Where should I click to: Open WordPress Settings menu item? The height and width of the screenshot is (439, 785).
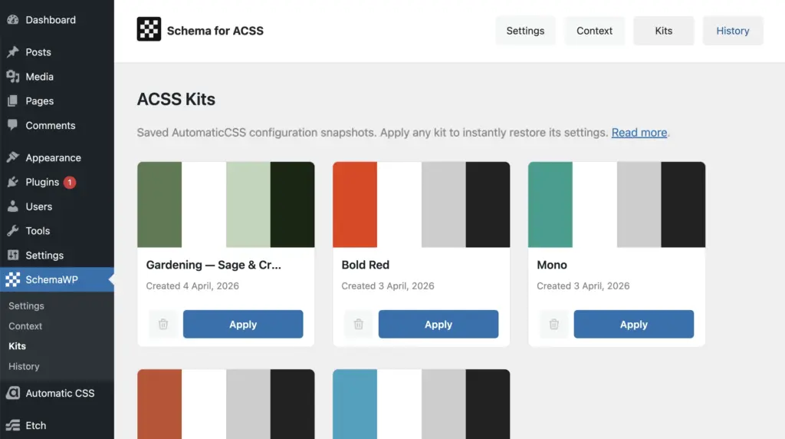point(57,255)
